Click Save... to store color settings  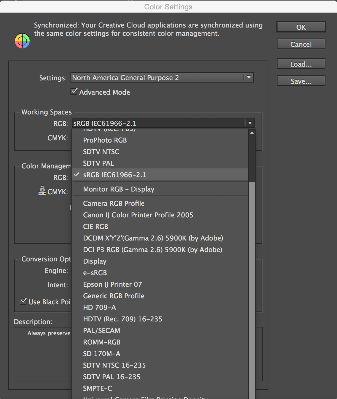coord(301,81)
